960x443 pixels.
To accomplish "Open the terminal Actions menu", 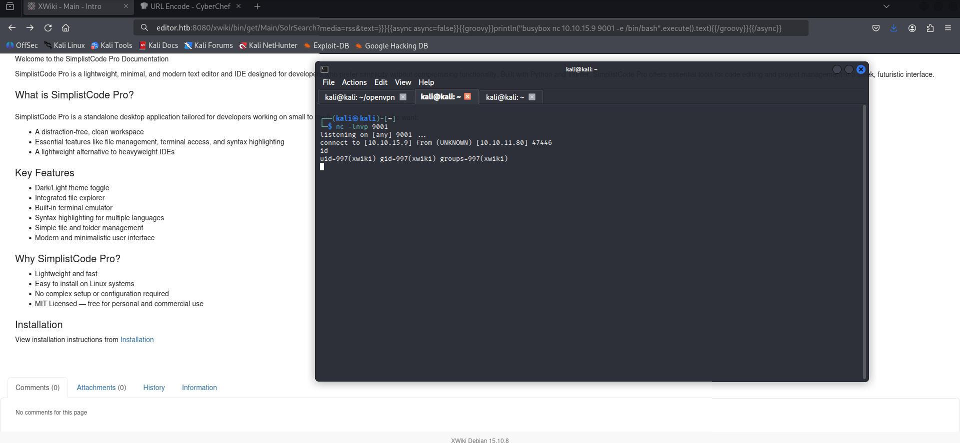I will click(354, 82).
